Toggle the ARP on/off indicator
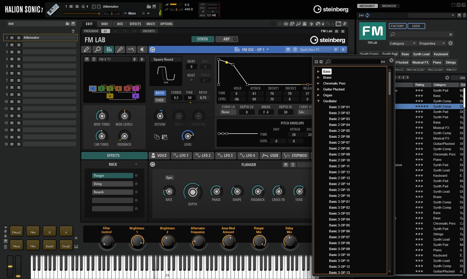 (x=235, y=39)
